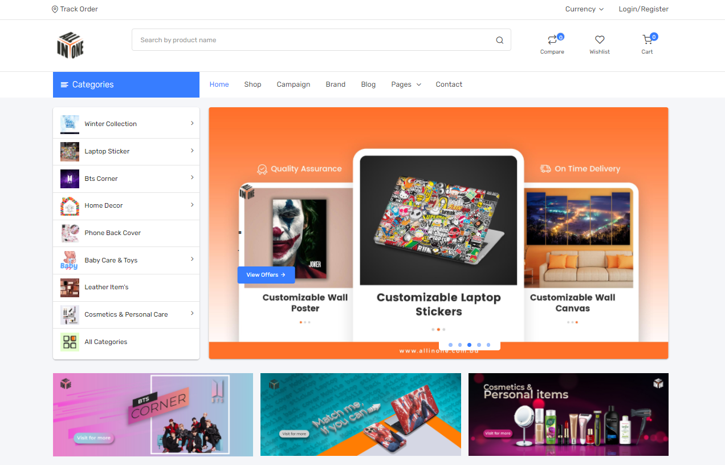Open the shopping Cart icon
725x465 pixels.
(x=647, y=39)
